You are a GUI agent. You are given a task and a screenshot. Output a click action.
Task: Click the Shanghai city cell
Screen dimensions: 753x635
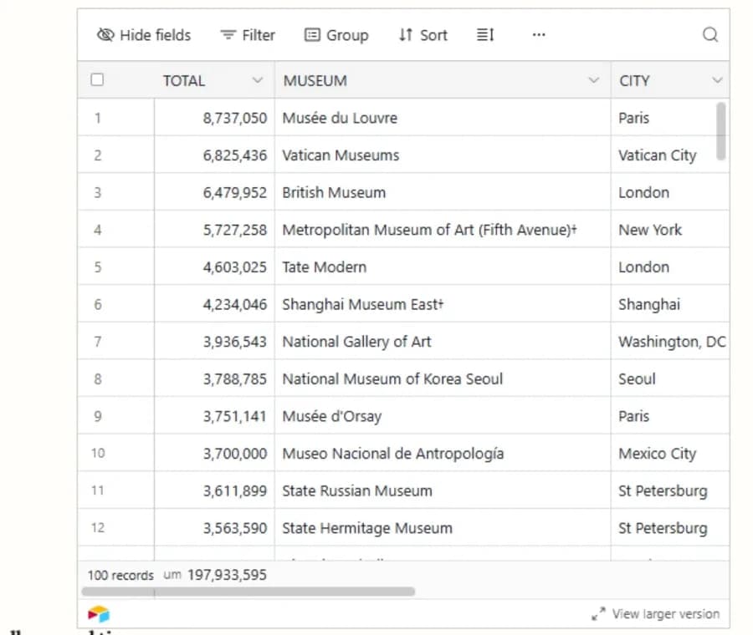coord(670,304)
